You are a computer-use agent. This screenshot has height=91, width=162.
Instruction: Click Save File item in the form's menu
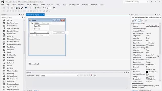tap(37, 29)
